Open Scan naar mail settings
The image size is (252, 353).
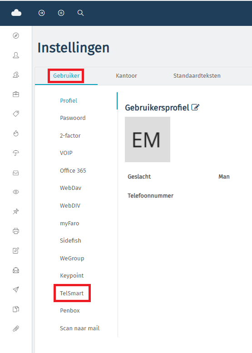pyautogui.click(x=79, y=328)
